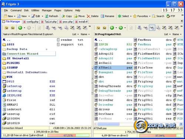The height and width of the screenshot is (139, 185).
Task: Open the FTP connection tool
Action: point(171,16)
